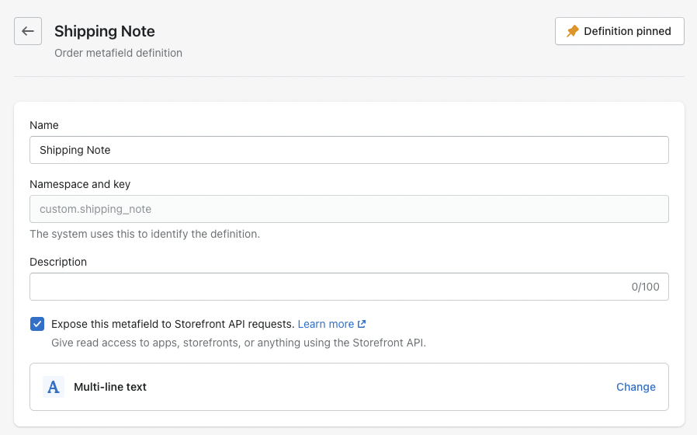Select the "Multi-line text" type label
The height and width of the screenshot is (435, 697).
pos(110,387)
